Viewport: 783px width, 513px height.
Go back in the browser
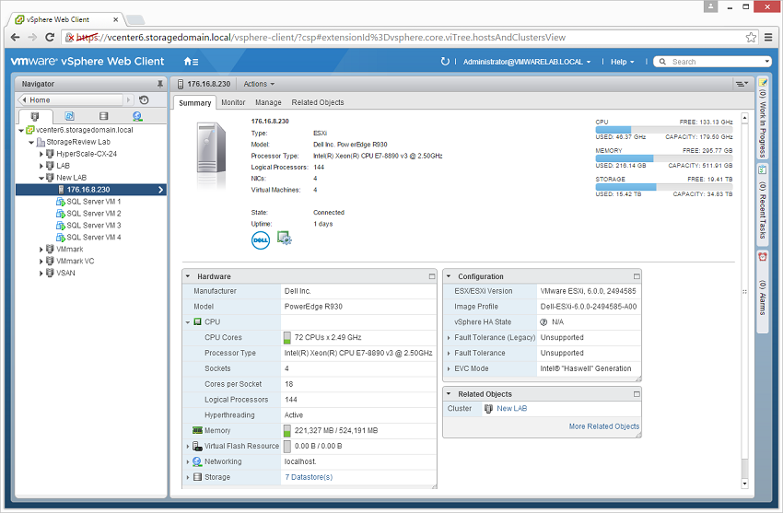click(15, 37)
